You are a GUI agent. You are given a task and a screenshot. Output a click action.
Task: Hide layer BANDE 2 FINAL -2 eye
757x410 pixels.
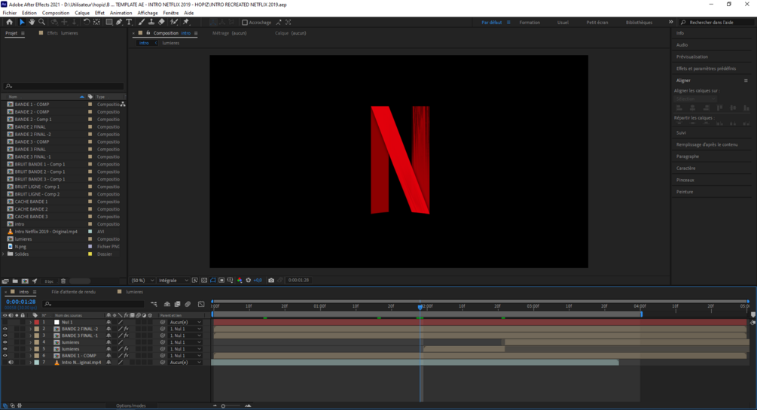coord(5,329)
